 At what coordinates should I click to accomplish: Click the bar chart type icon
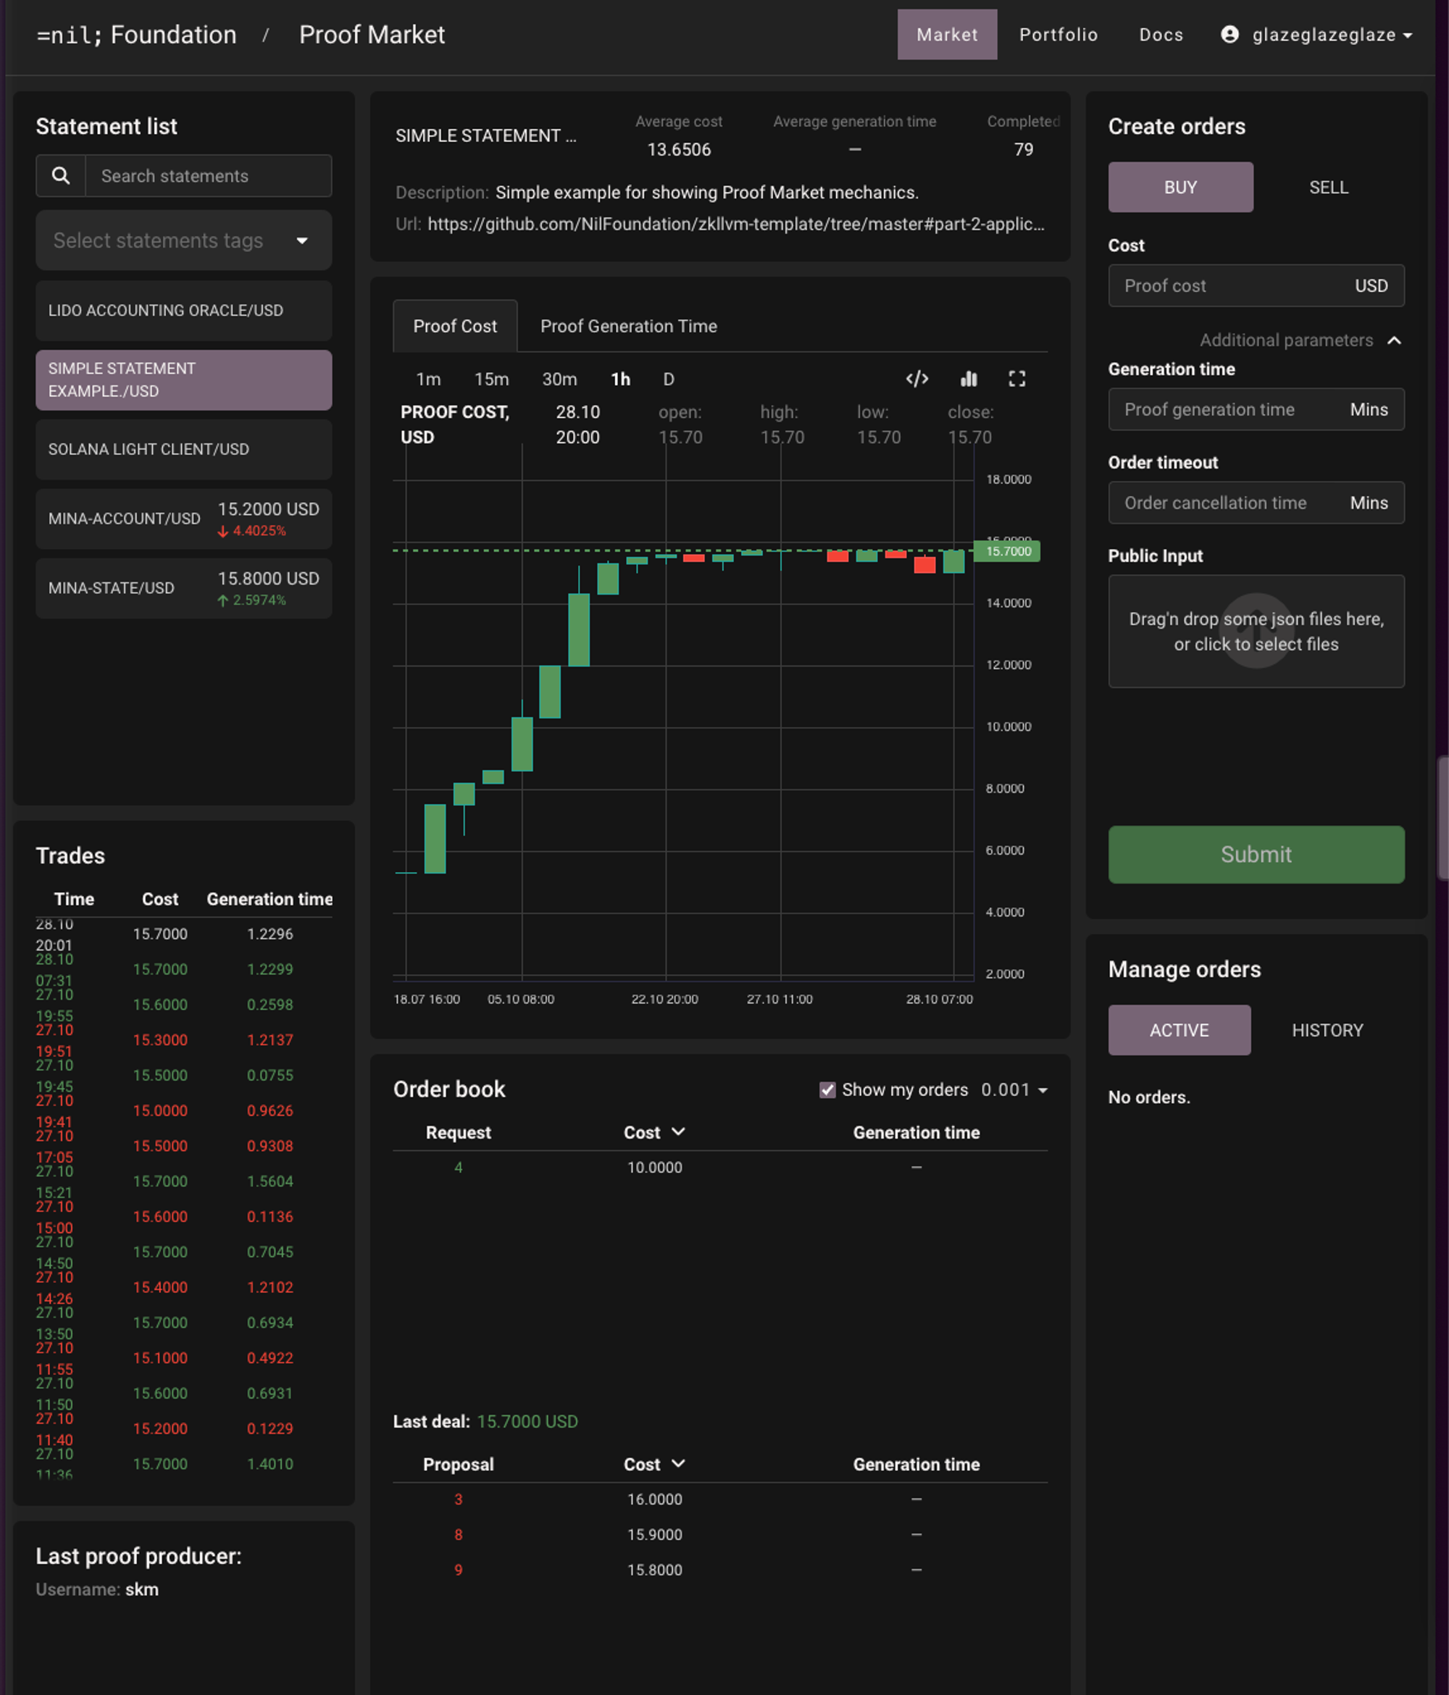(x=968, y=379)
